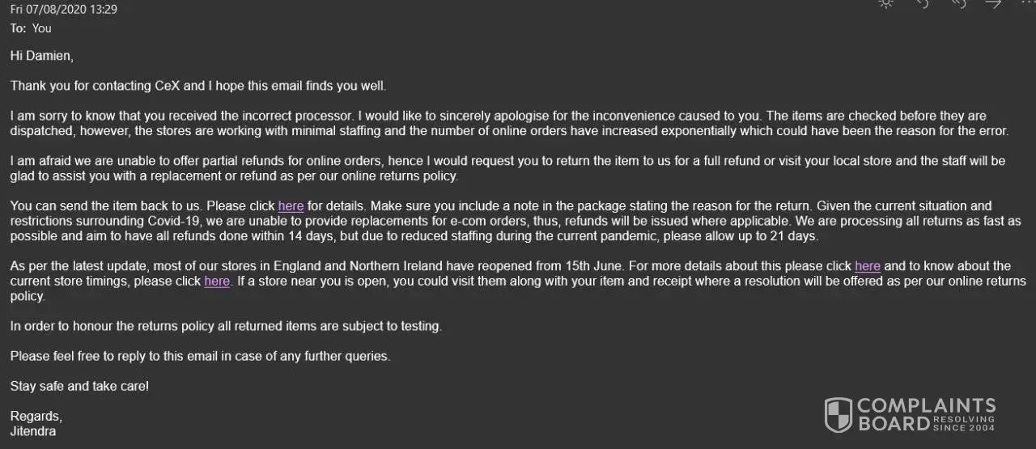Click the sentence about partial refunds
The width and height of the screenshot is (1036, 449).
(x=243, y=161)
